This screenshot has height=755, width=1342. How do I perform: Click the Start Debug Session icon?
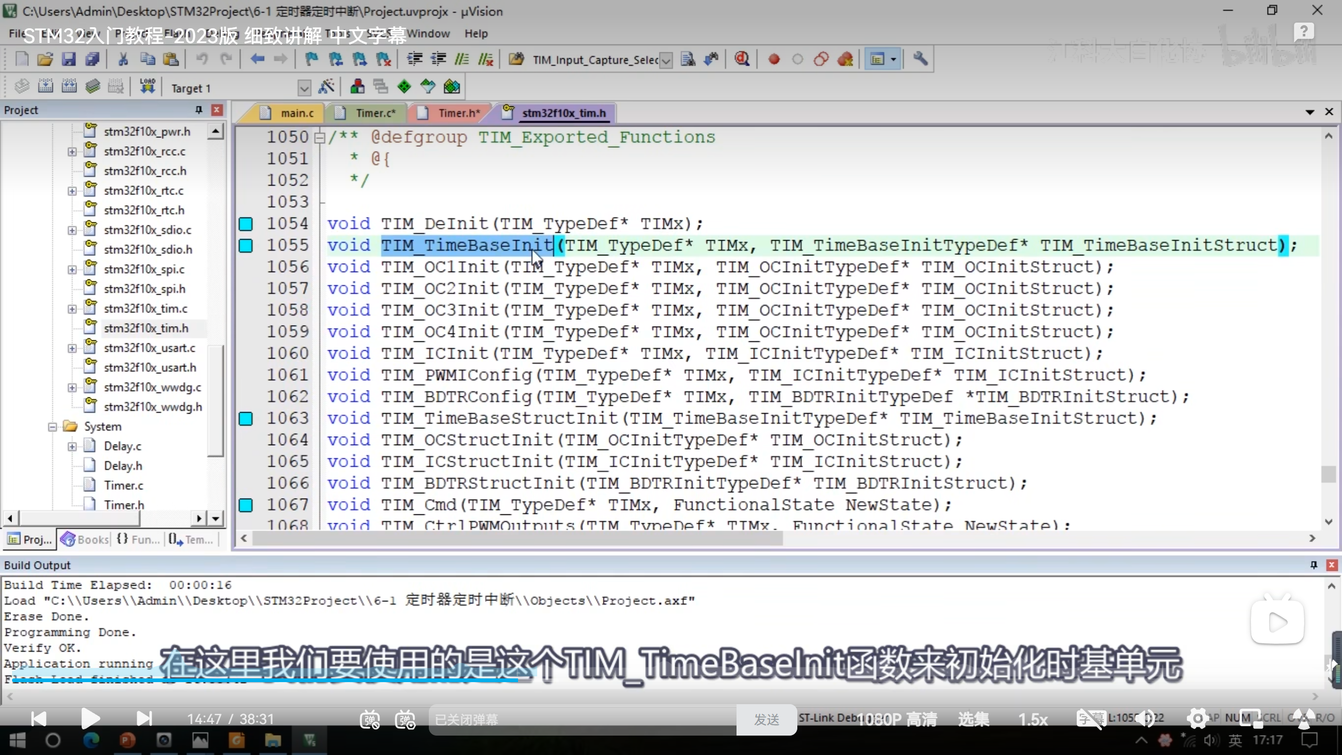pos(741,59)
